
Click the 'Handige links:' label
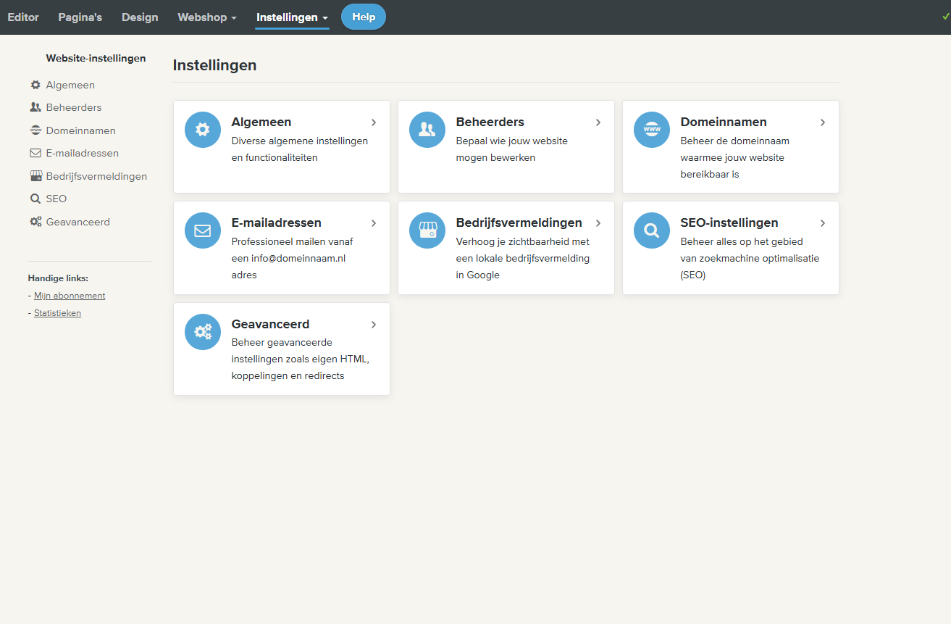pos(58,278)
